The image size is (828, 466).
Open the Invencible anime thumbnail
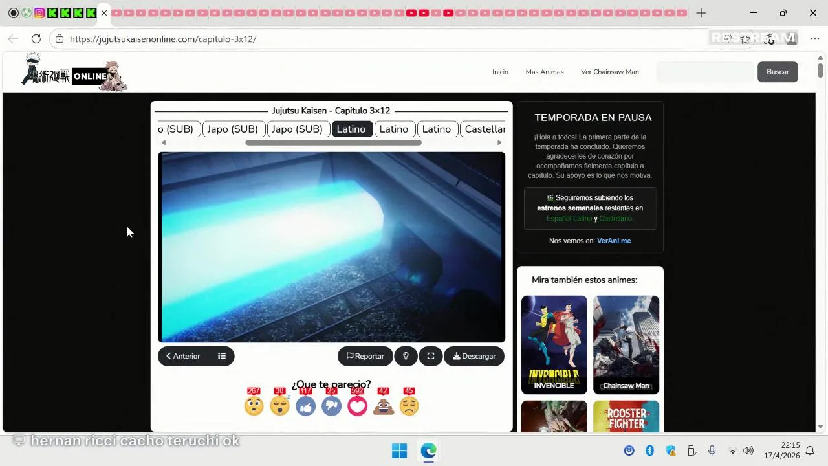coord(554,345)
